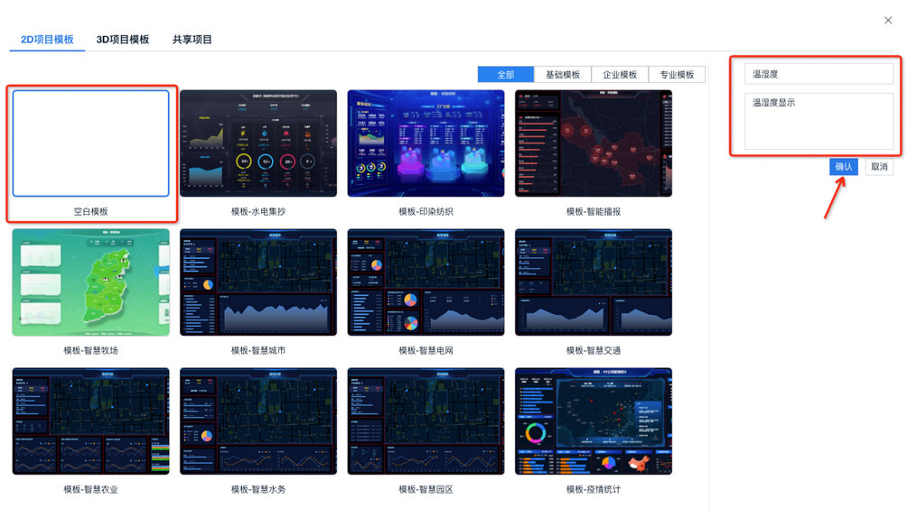Click the 温湿度显示 description field
Screen dimensions: 908x527
coord(818,122)
